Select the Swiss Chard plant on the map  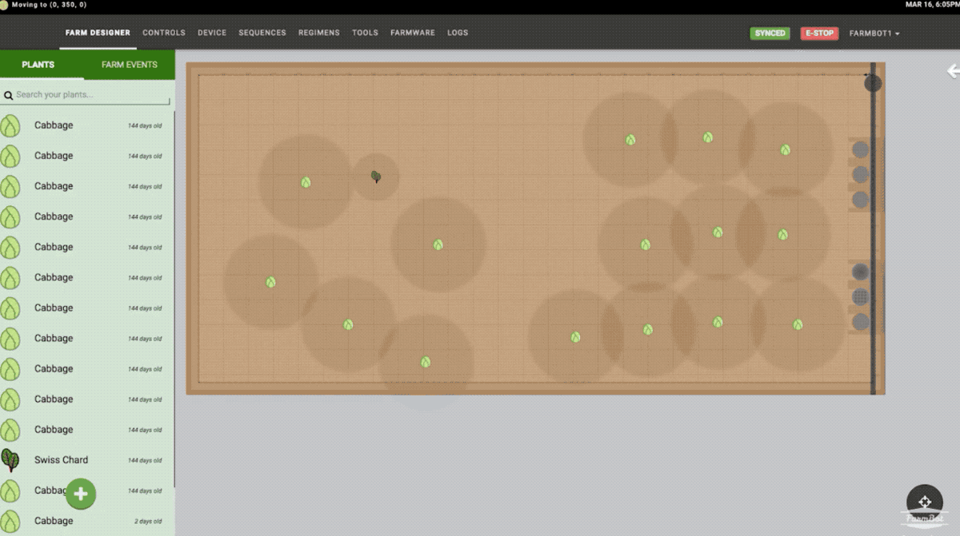(376, 177)
